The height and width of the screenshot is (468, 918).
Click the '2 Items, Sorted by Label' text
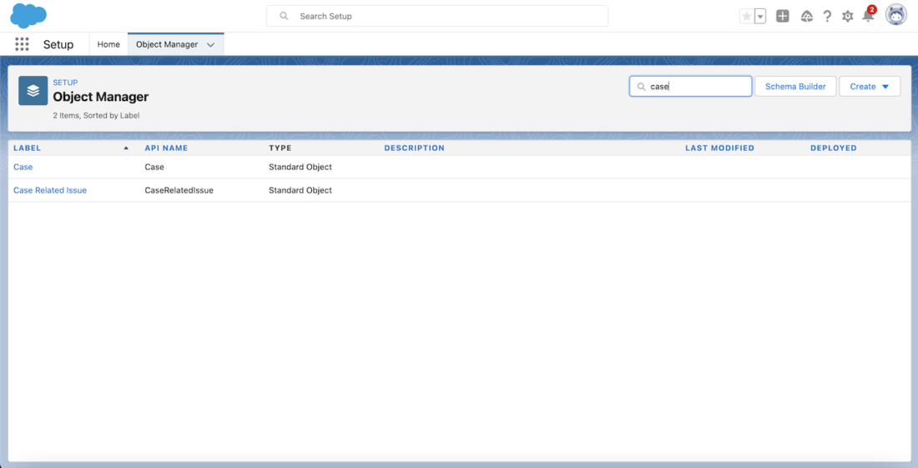[x=96, y=116]
